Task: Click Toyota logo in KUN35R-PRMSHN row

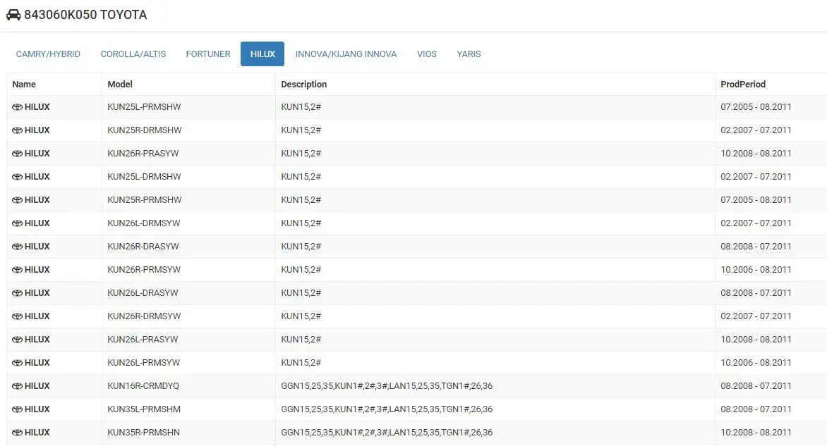Action: tap(17, 433)
